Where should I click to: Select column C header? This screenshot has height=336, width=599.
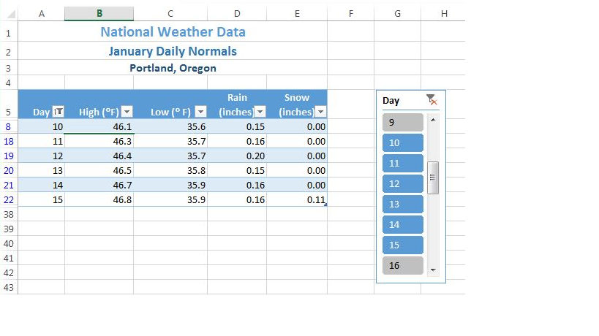tap(170, 14)
